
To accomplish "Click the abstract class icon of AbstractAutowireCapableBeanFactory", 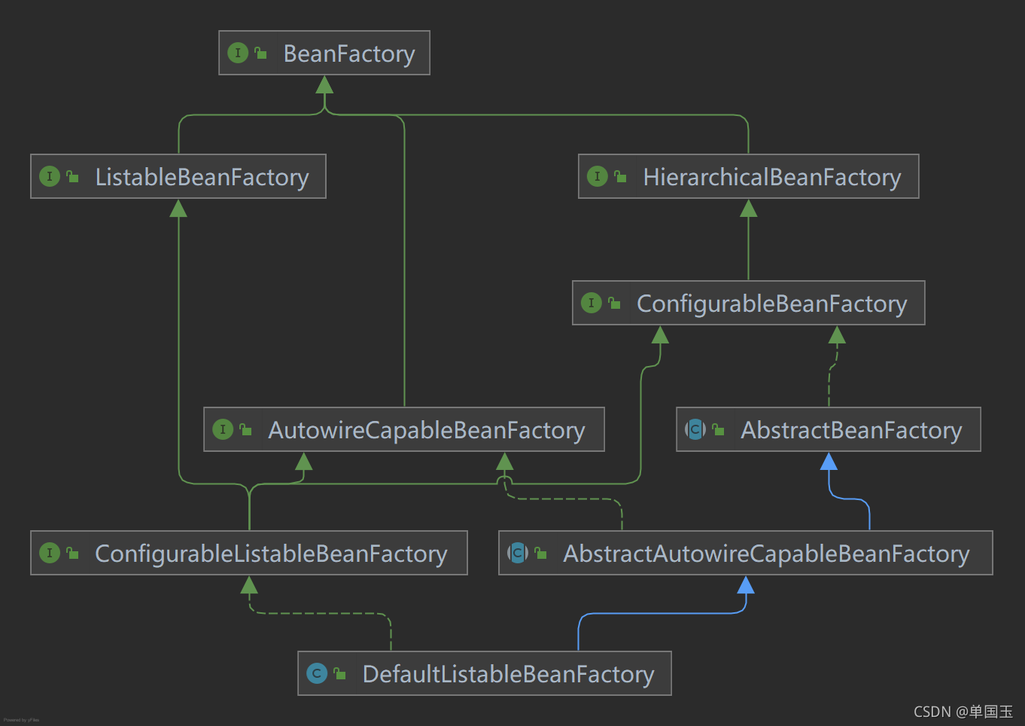I will pyautogui.click(x=518, y=553).
